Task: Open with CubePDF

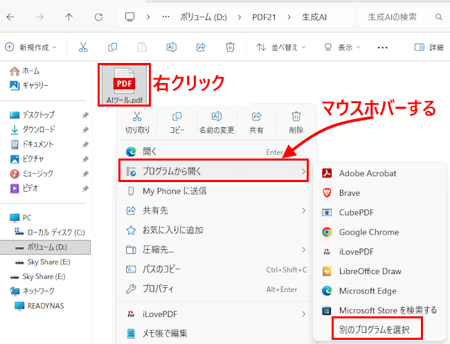Action: [x=381, y=212]
